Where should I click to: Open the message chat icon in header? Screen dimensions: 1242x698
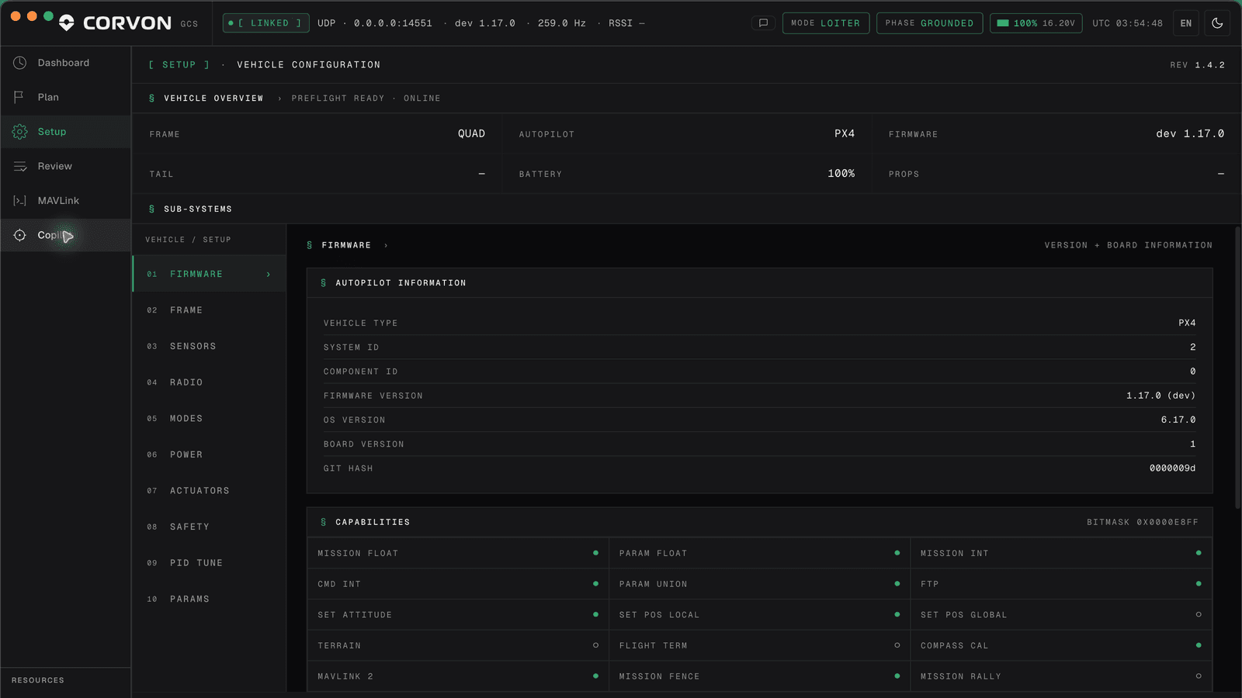point(763,23)
